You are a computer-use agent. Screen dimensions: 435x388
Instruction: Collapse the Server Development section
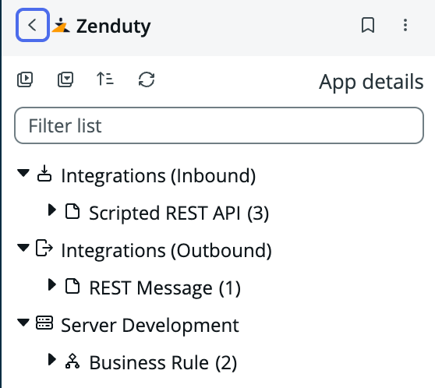tap(23, 323)
